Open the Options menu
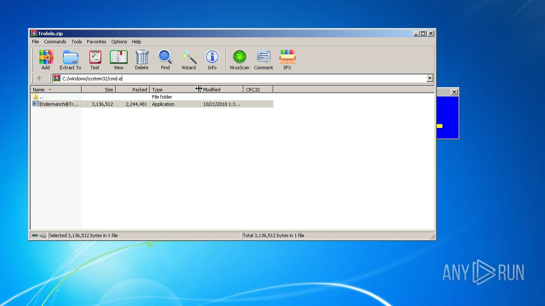The image size is (545, 306). pos(119,42)
